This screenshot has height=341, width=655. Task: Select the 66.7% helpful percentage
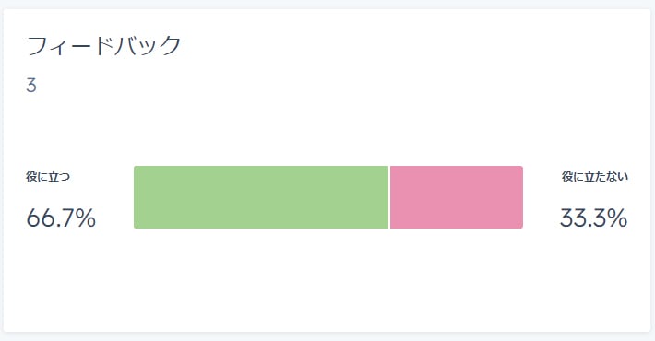pyautogui.click(x=61, y=218)
